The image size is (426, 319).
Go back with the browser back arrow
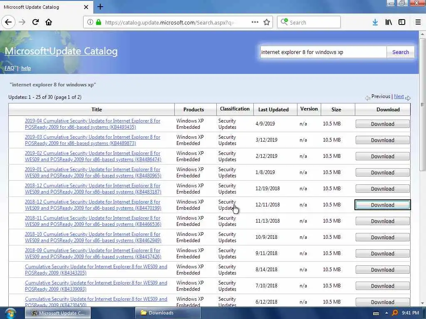(8, 22)
